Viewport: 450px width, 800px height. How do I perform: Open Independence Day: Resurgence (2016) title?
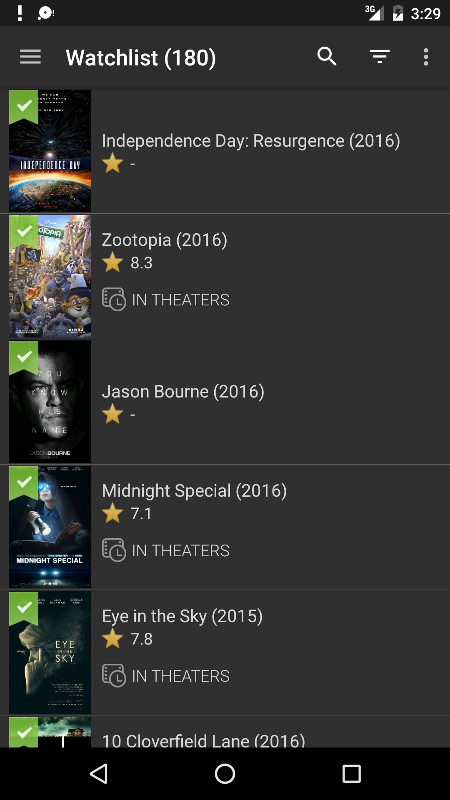point(251,141)
